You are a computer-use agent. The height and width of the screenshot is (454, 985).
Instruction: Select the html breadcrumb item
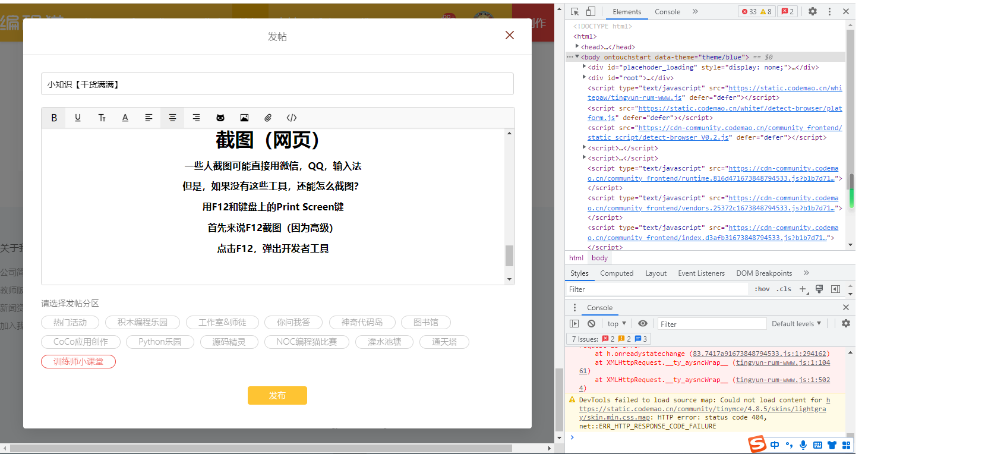click(x=576, y=258)
